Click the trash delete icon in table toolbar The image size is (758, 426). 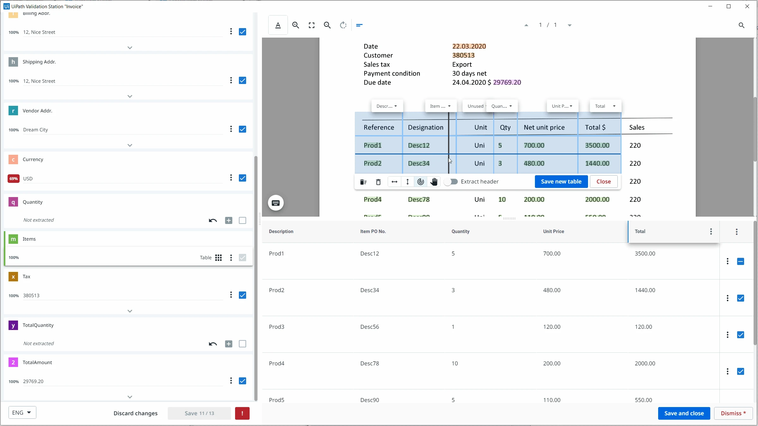point(378,182)
